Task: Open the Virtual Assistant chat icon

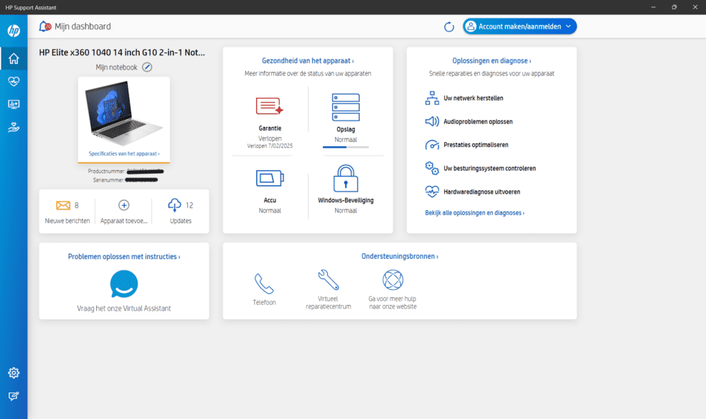Action: (x=124, y=284)
